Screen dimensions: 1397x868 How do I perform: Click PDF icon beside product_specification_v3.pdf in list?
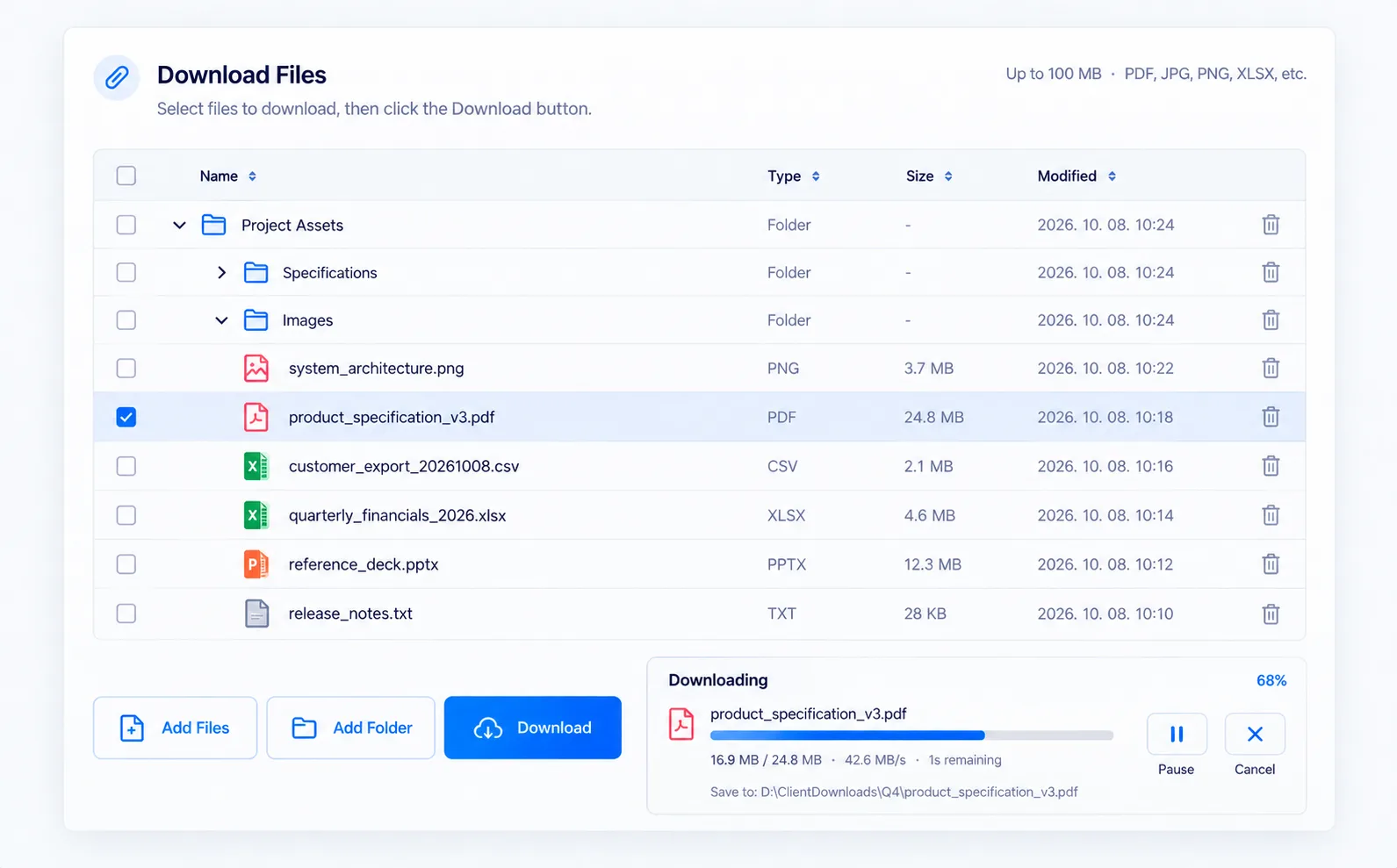(256, 417)
